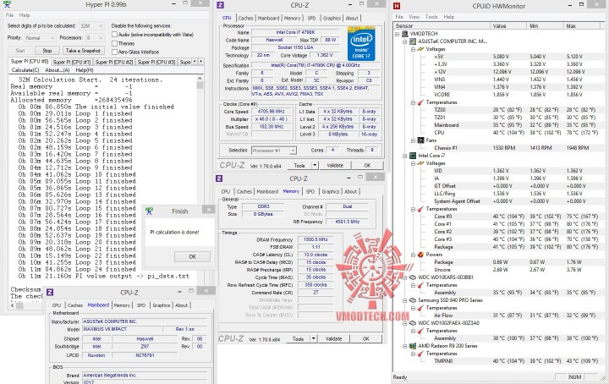The width and height of the screenshot is (609, 384).
Task: Open Calculate(C) menu in Super PI
Action: (25, 70)
